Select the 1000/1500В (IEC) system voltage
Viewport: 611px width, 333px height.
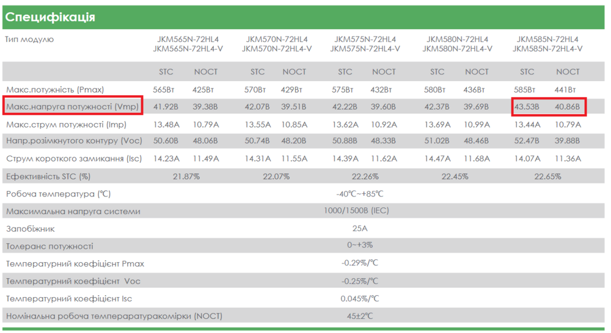pos(356,211)
